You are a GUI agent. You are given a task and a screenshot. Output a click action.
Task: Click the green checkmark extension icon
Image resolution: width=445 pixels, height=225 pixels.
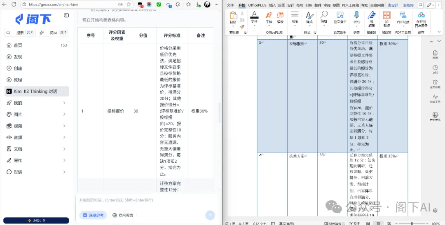(x=159, y=5)
